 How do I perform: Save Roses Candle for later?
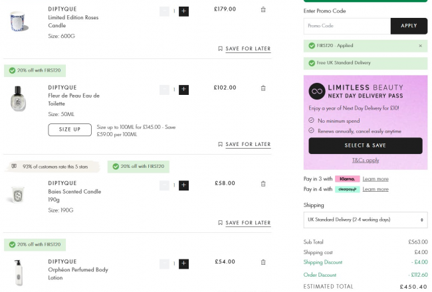pyautogui.click(x=244, y=48)
